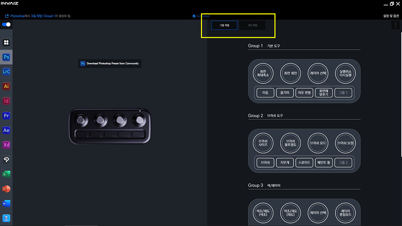Open 설정 및 옵션 in the top right
Image resolution: width=402 pixels, height=226 pixels.
pos(391,16)
